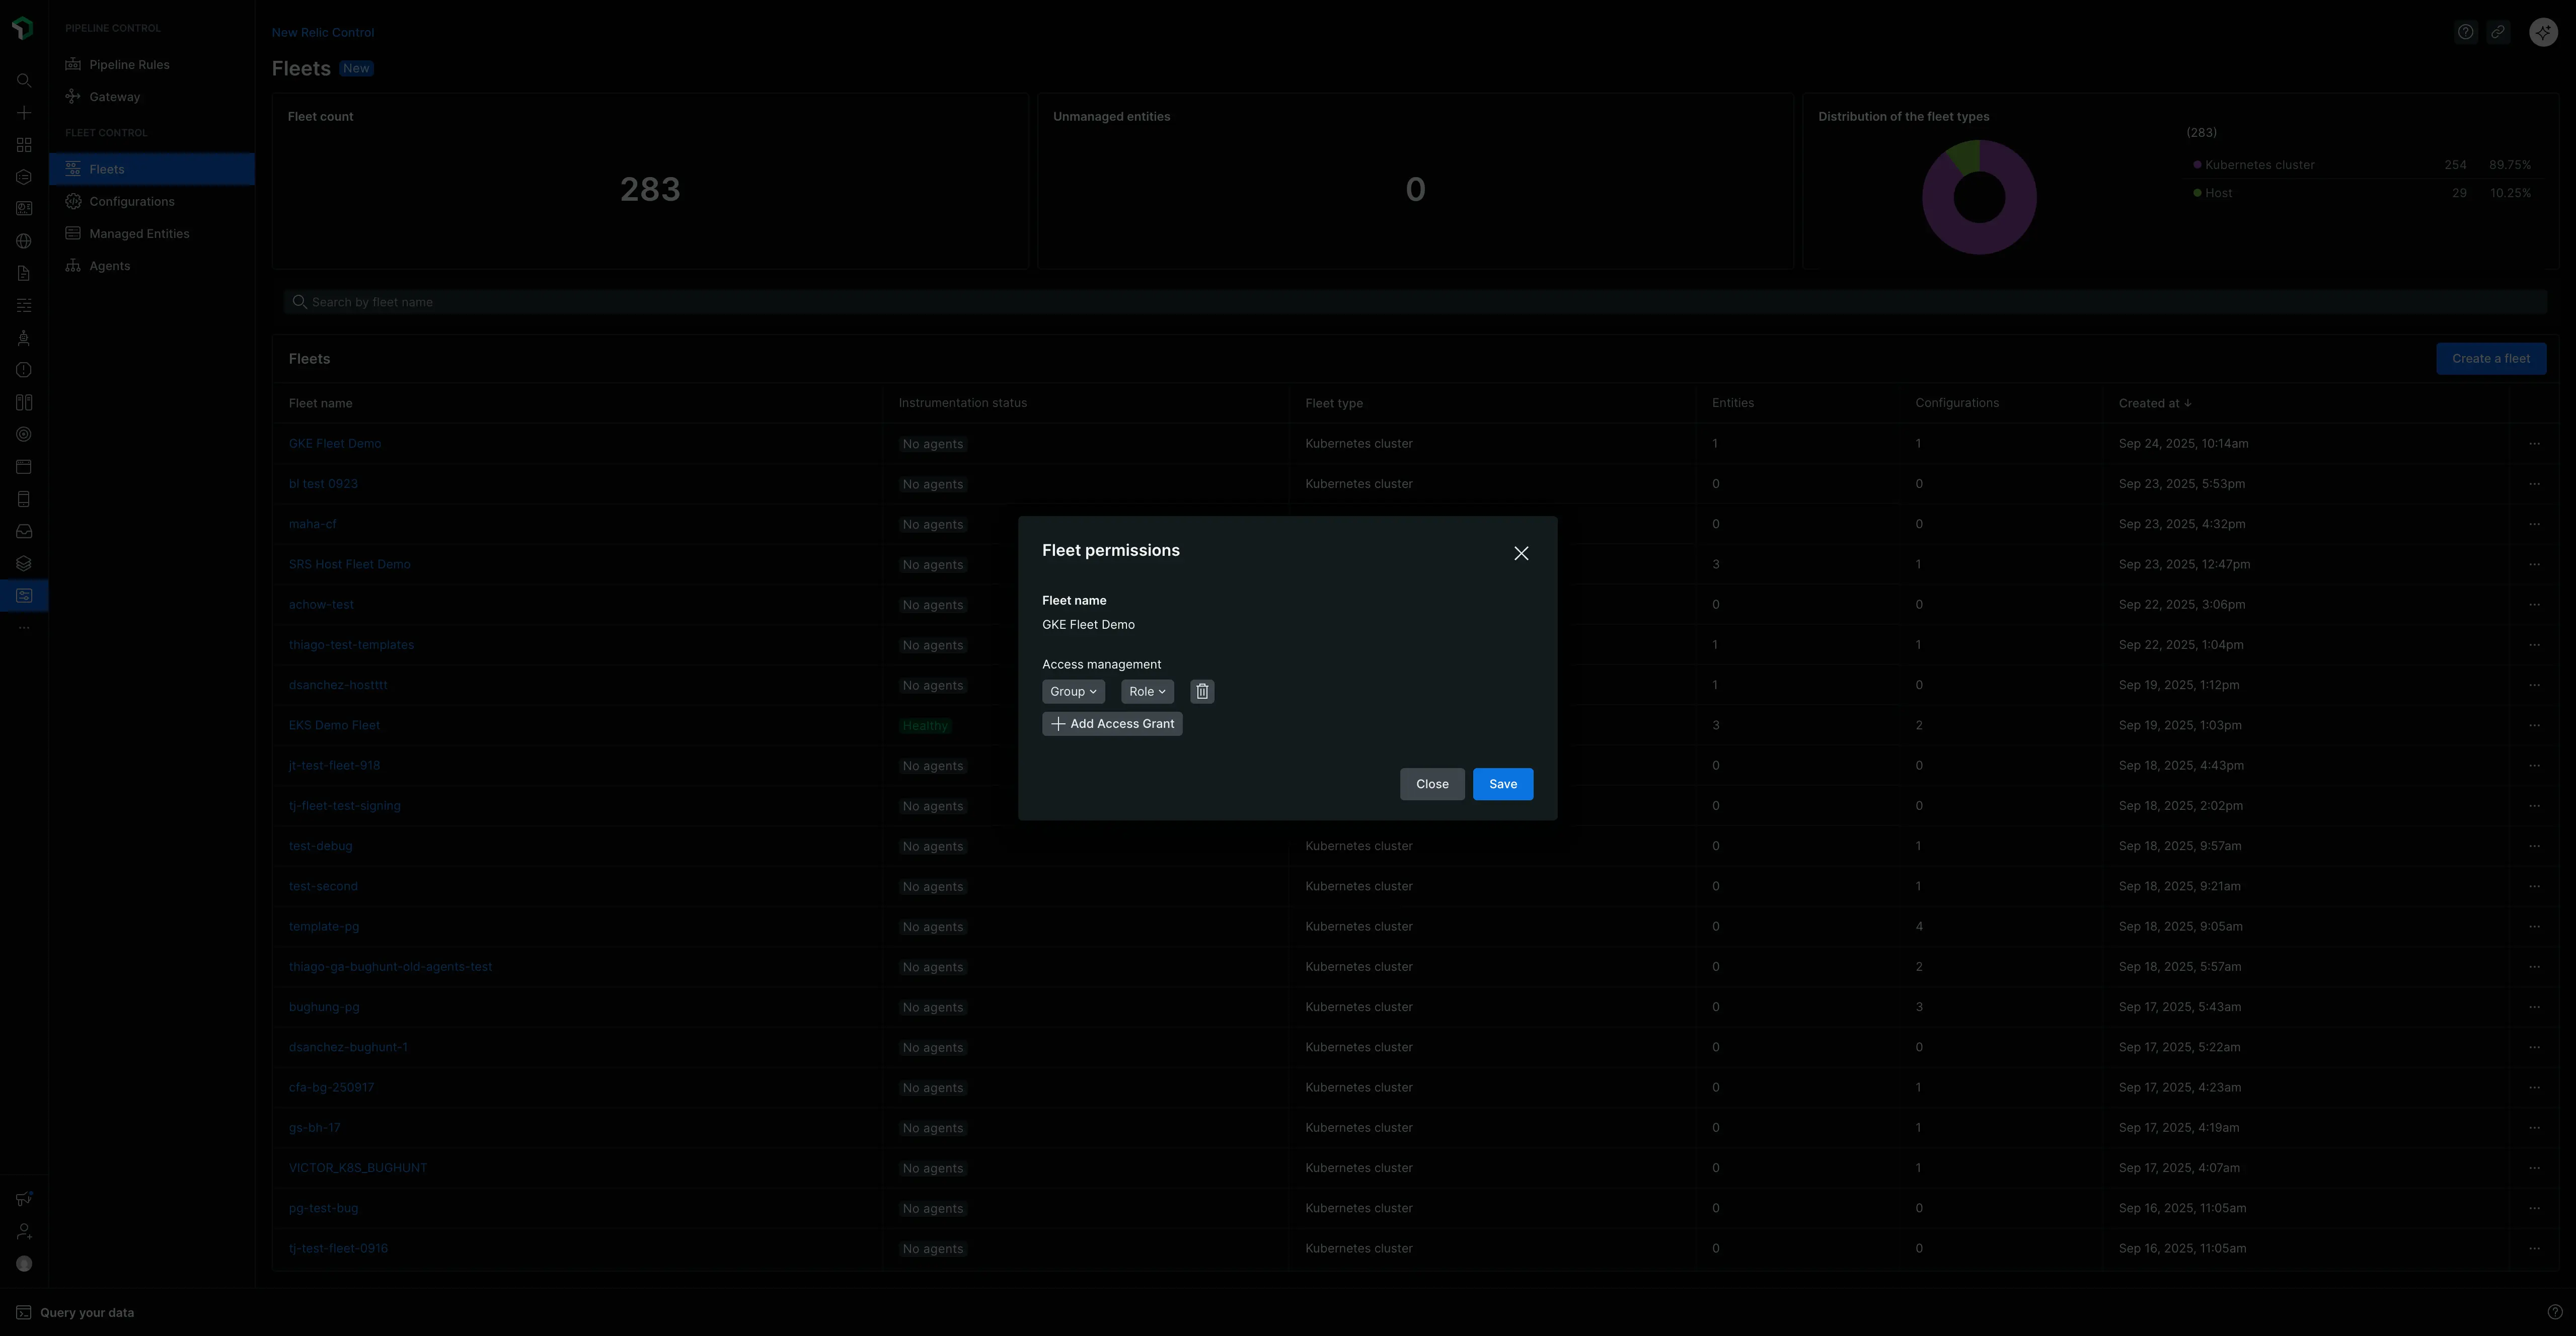Select the globe icon in the sidebar
This screenshot has width=2576, height=1336.
[24, 241]
